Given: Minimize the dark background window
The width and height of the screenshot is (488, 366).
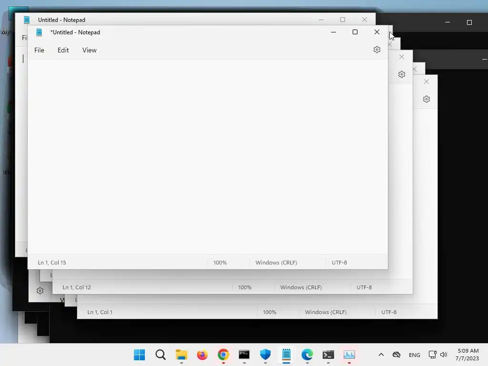Looking at the screenshot, I should pos(447,22).
